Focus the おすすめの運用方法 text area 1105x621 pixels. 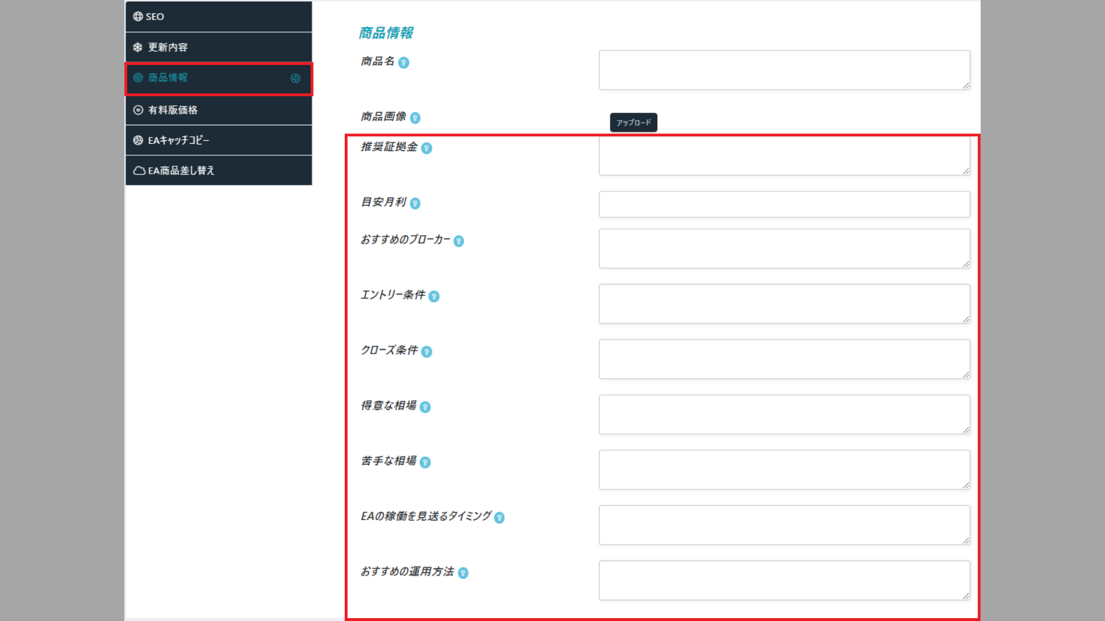784,580
